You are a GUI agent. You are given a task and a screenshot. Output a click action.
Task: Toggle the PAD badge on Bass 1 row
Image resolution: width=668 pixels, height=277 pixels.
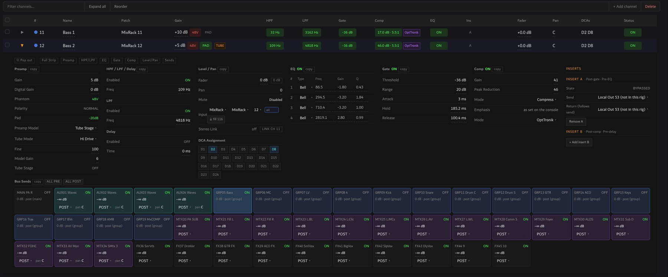(208, 32)
